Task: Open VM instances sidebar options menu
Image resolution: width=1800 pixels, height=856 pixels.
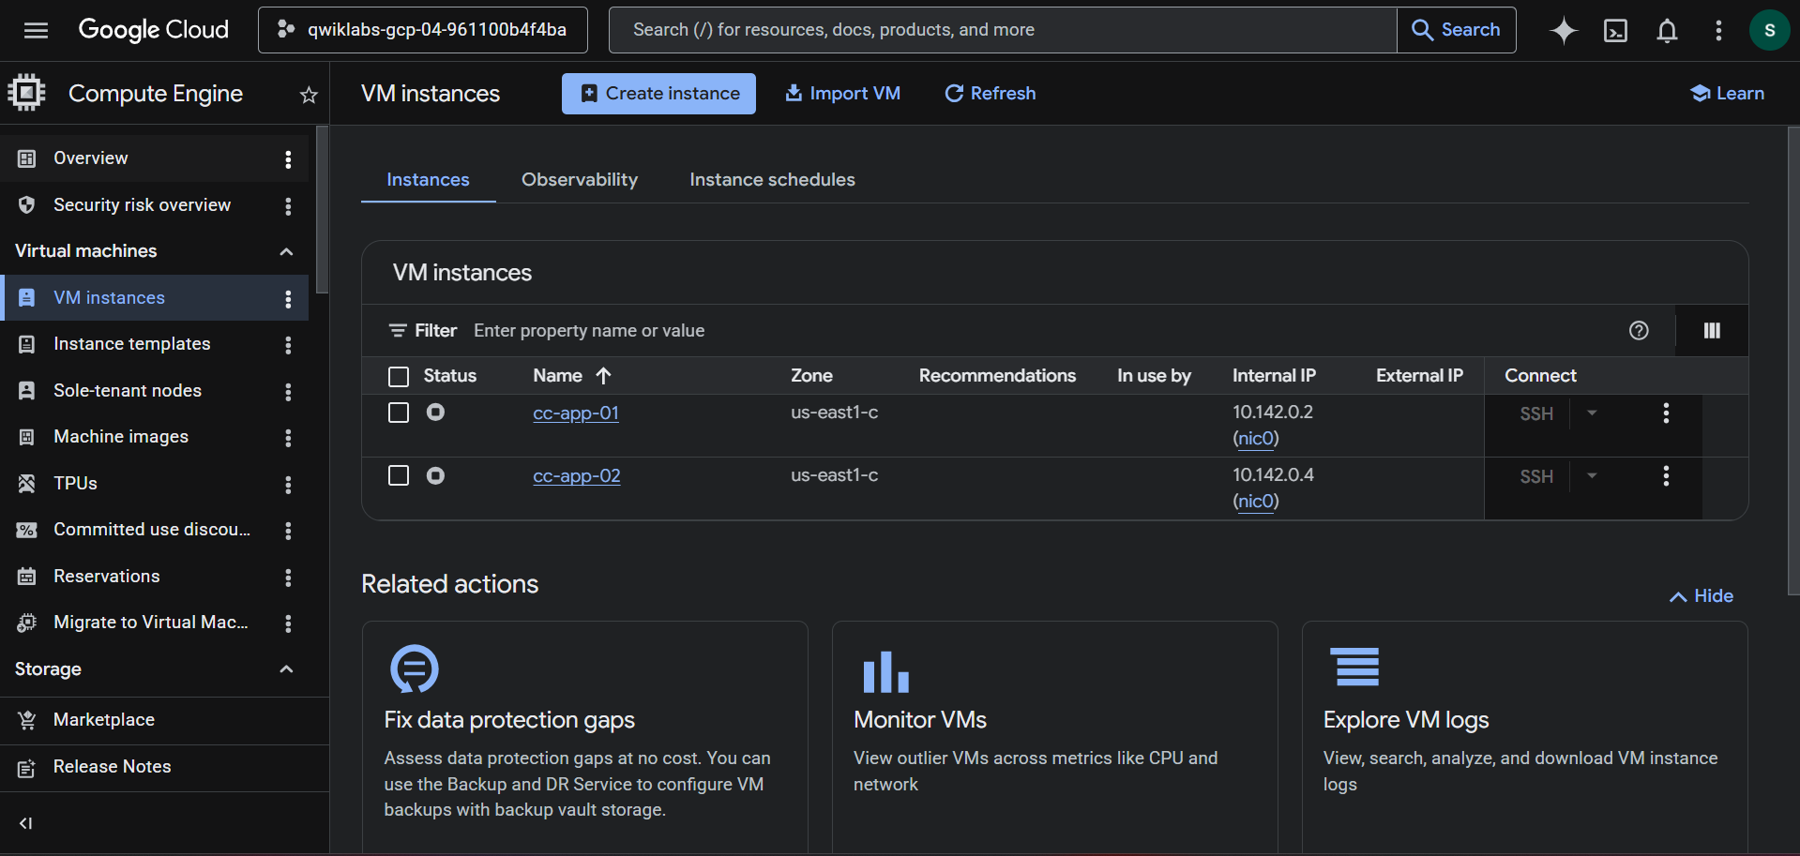Action: tap(288, 298)
